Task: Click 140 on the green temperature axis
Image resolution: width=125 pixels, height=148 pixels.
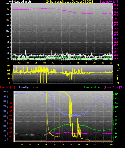Action: pyautogui.click(x=116, y=94)
